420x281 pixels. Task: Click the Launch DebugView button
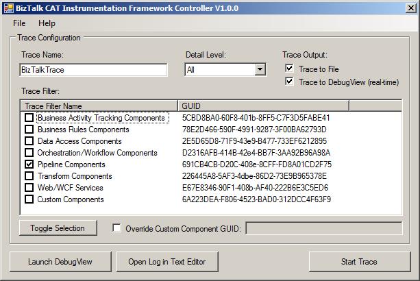(60, 262)
